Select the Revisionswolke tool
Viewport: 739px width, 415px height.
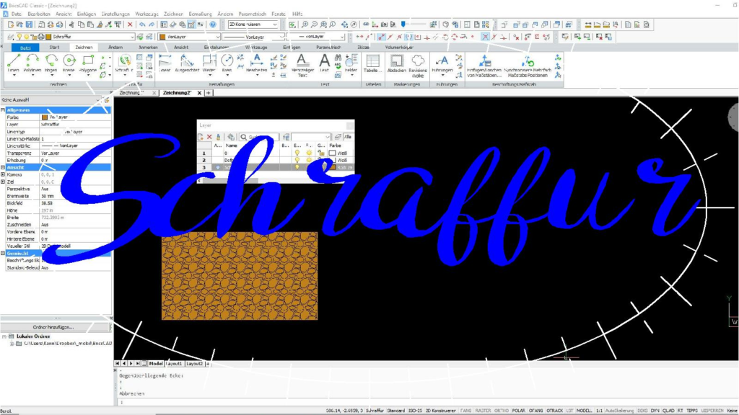[418, 66]
